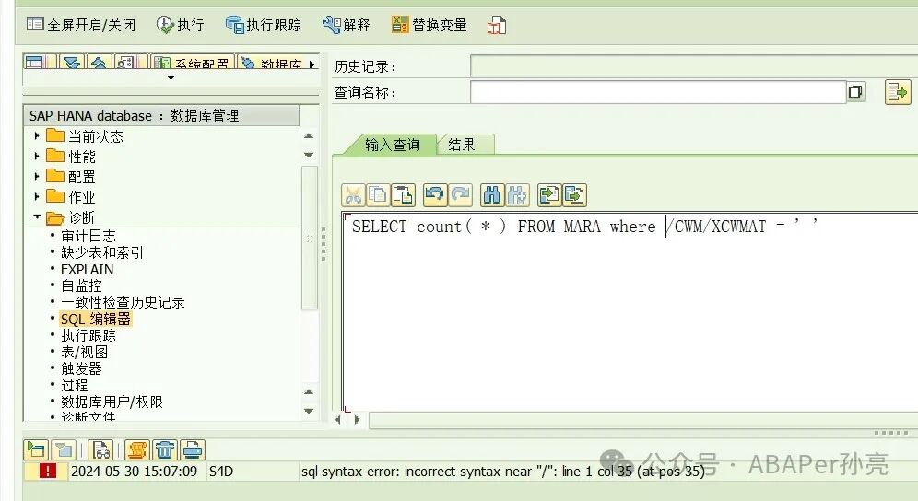Click the save as local file icon in editor toolbar

[x=574, y=195]
